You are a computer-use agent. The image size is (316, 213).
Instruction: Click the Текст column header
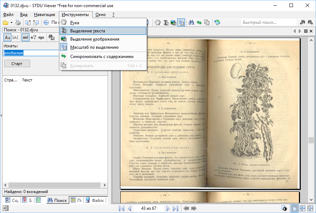pos(27,80)
